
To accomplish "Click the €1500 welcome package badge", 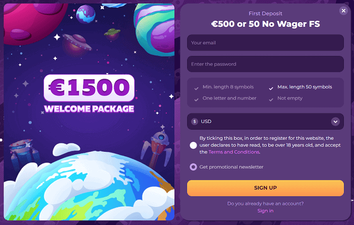I will (89, 88).
